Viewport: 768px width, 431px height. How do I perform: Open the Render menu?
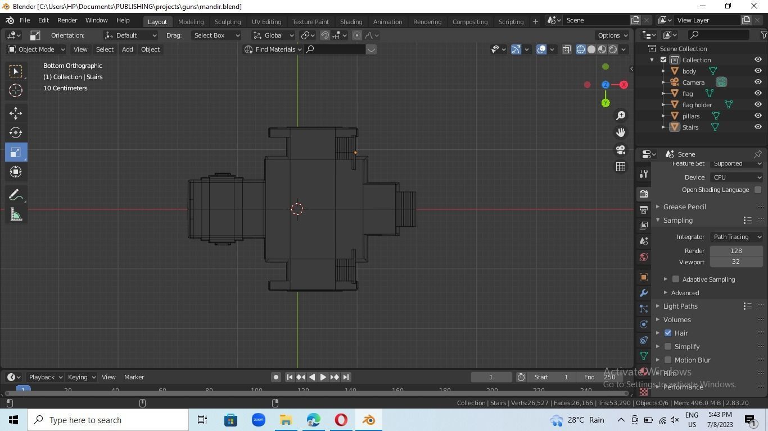67,20
